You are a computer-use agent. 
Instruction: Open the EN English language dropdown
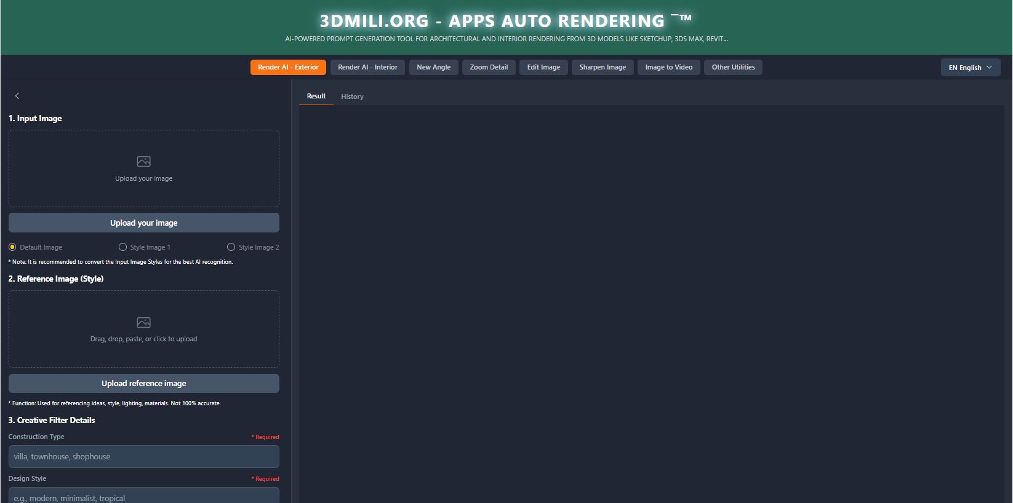[970, 68]
